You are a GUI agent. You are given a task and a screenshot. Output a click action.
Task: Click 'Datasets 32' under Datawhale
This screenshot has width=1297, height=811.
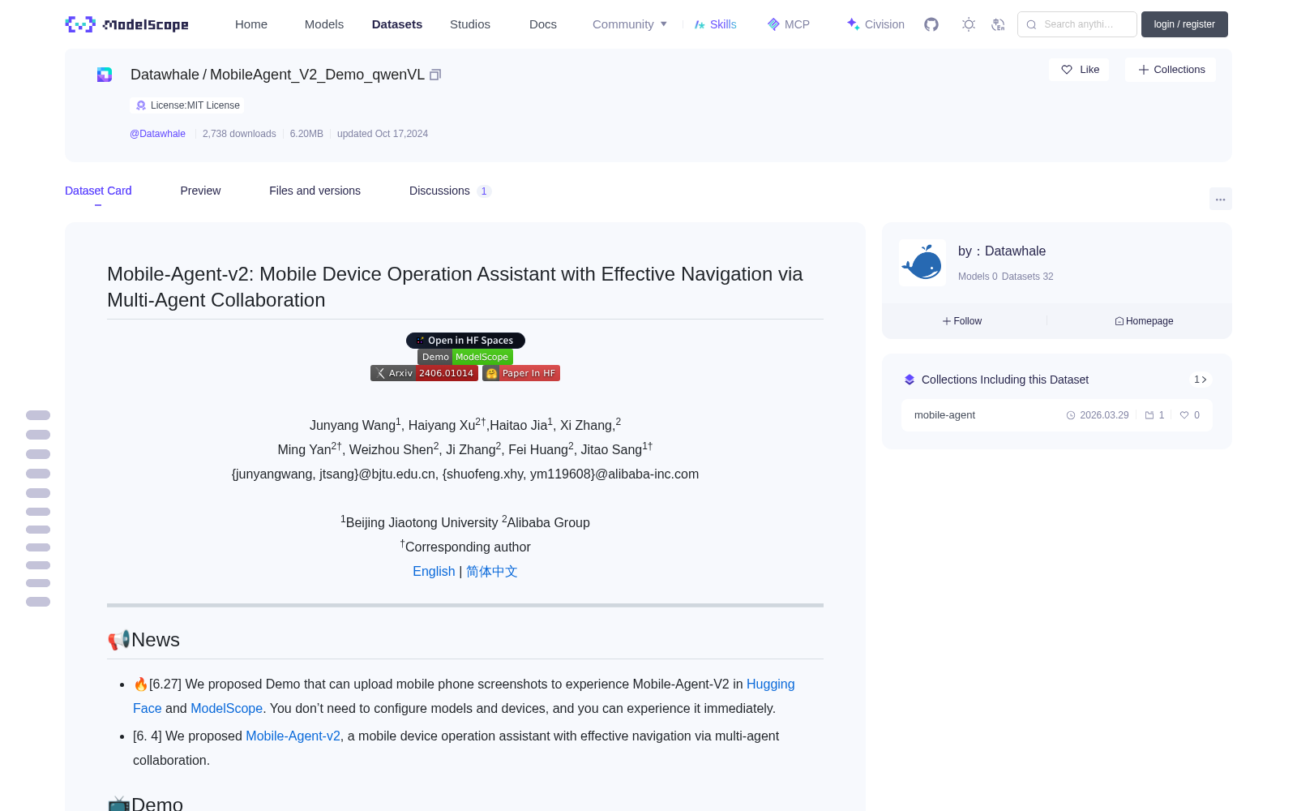1028,277
